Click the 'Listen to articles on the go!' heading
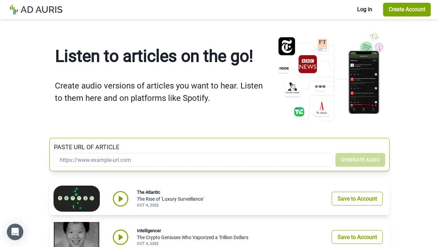 154,56
